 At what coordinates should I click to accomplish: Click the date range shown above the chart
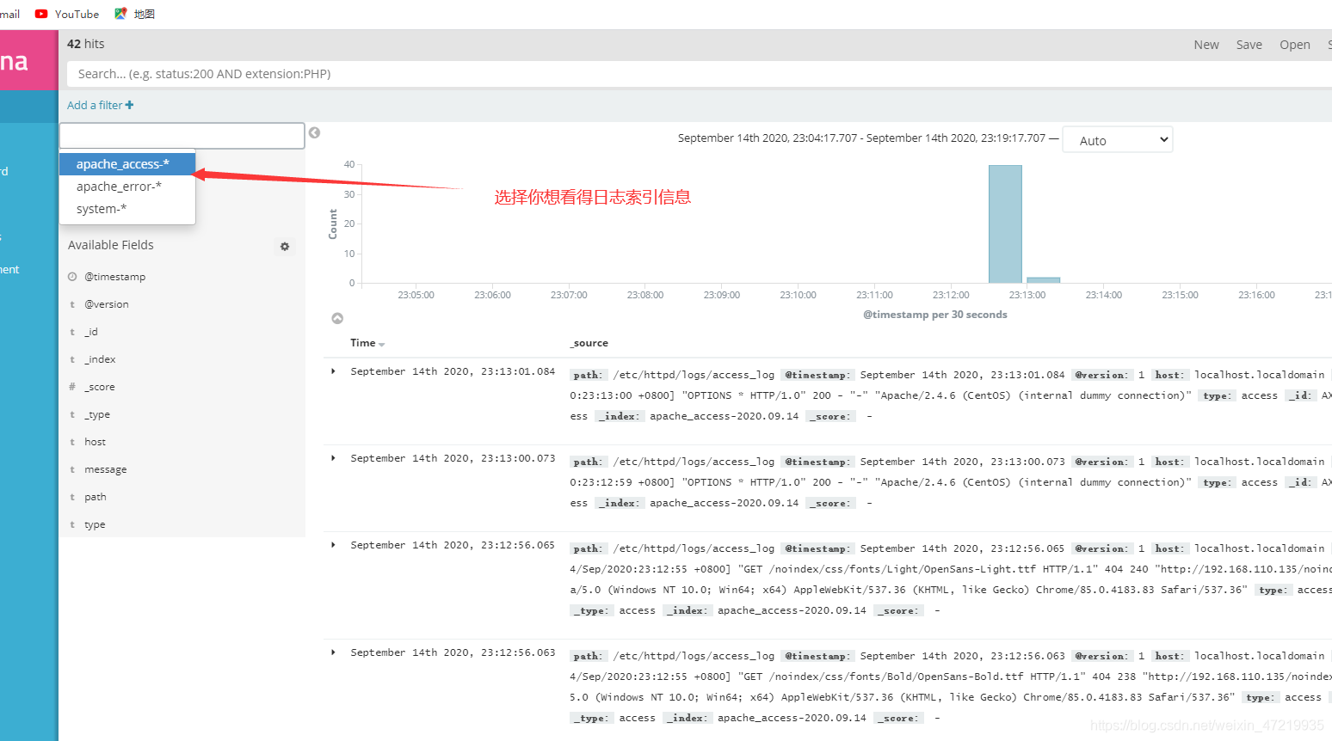[x=861, y=138]
